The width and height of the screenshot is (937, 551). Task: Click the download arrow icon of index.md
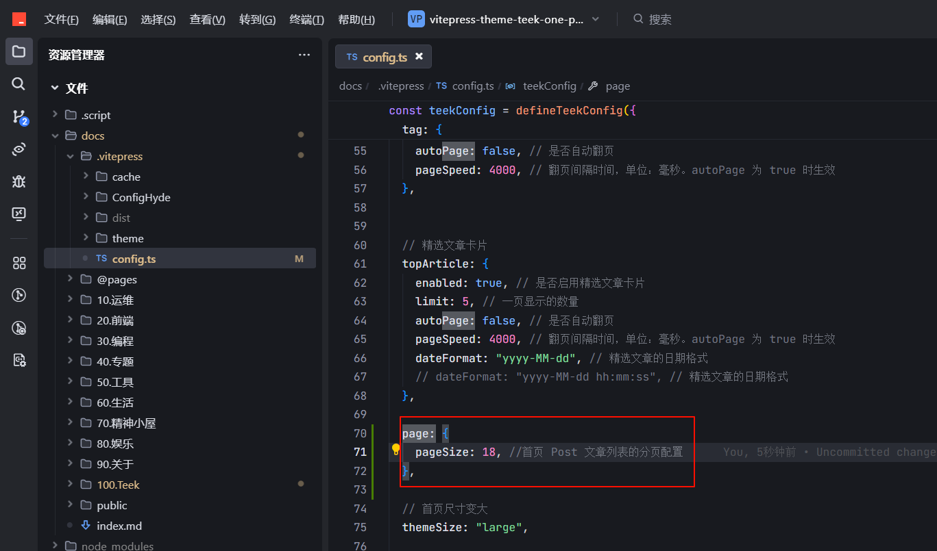pos(86,526)
